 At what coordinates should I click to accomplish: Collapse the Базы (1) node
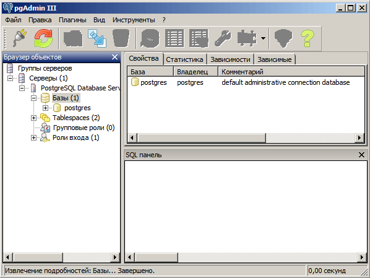(x=33, y=98)
